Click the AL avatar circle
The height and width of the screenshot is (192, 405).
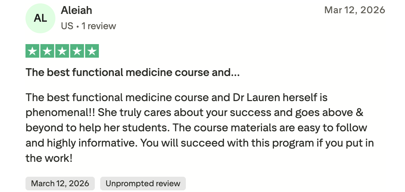pyautogui.click(x=40, y=18)
